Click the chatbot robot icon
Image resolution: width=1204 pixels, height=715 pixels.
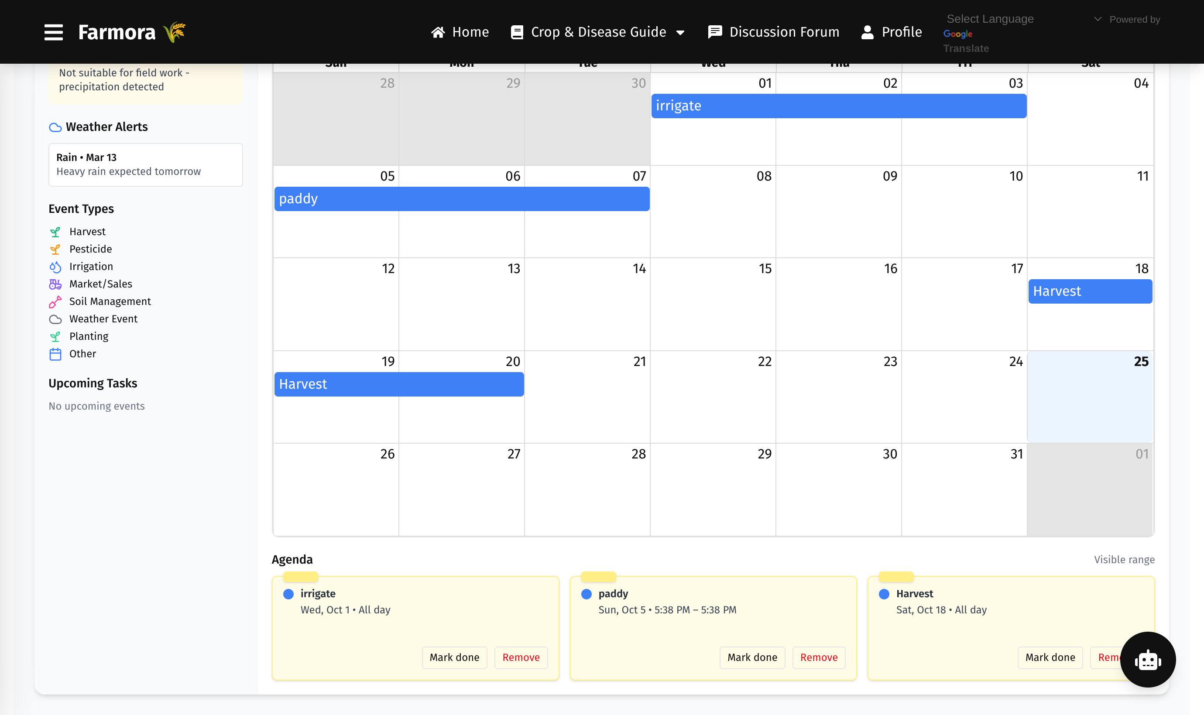[1147, 660]
